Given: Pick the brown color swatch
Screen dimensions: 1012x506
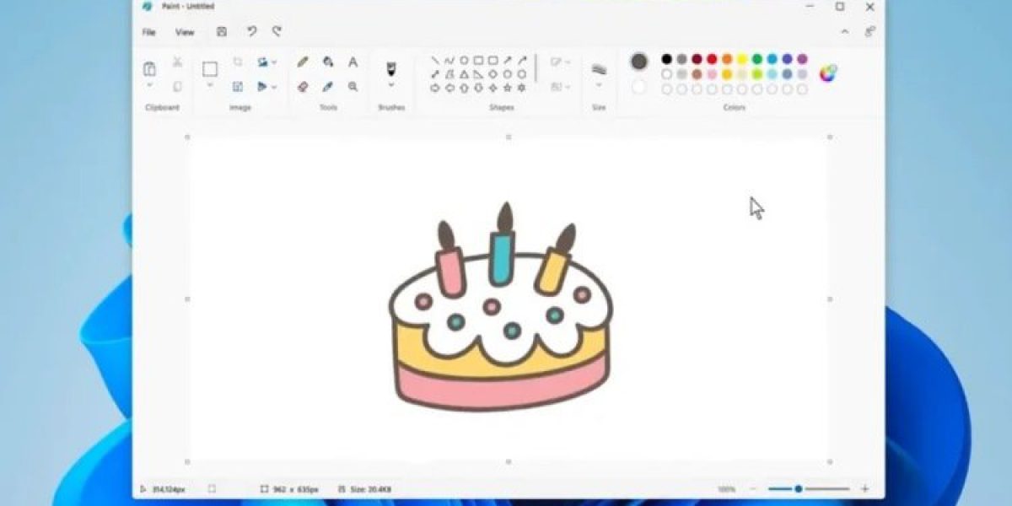Looking at the screenshot, I should pyautogui.click(x=697, y=74).
